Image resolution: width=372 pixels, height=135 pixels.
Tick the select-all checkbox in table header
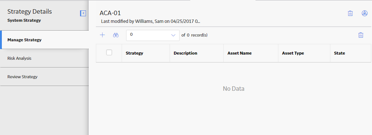tap(109, 52)
